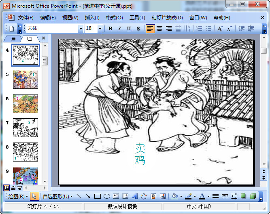The width and height of the screenshot is (270, 214).
Task: Click change text direction icon
Action: (187, 29)
